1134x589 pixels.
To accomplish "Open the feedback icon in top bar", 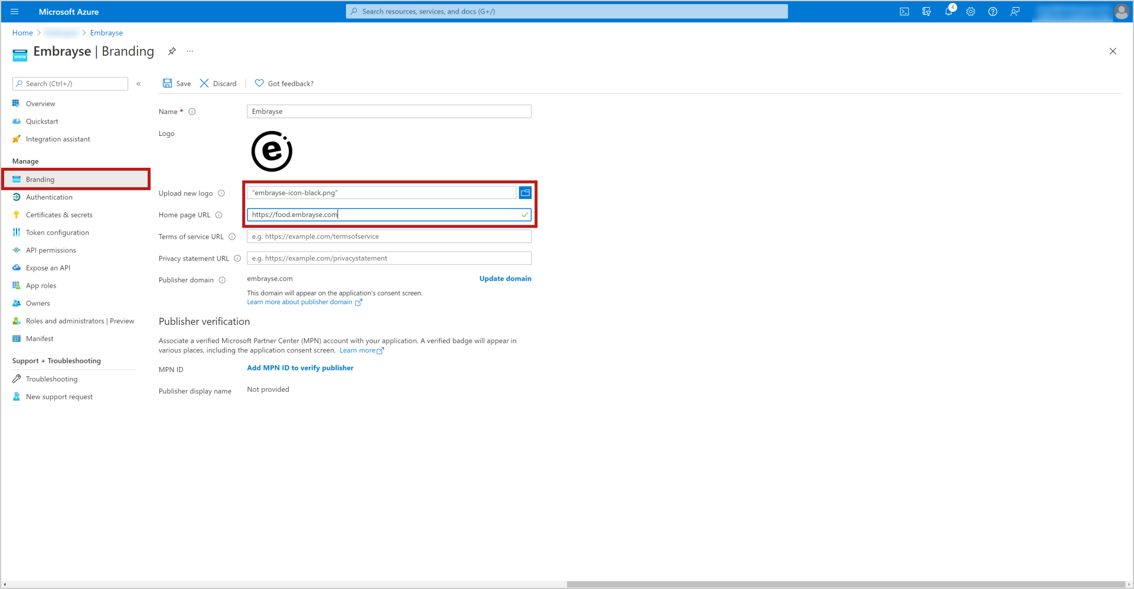I will (1015, 11).
